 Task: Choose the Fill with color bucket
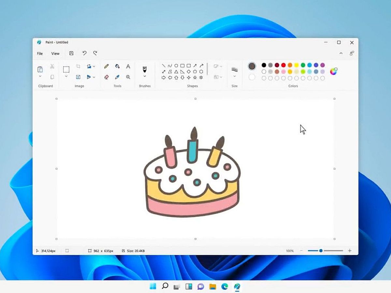117,66
